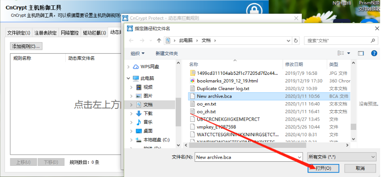The image size is (381, 177).
Task: Switch to 注册表锁定 tab in CnCrypt
Action: [45, 33]
